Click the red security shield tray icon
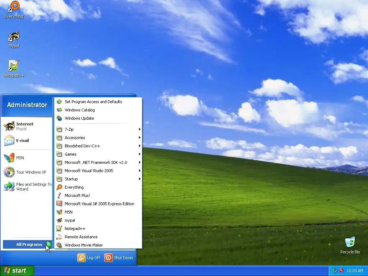Image resolution: width=368 pixels, height=276 pixels. [x=341, y=271]
